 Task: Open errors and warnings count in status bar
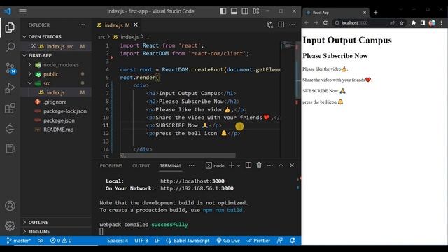click(x=61, y=241)
